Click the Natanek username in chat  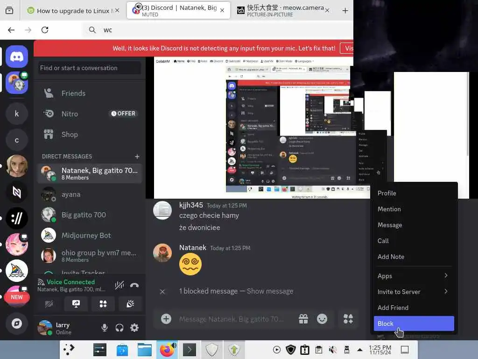click(x=193, y=248)
